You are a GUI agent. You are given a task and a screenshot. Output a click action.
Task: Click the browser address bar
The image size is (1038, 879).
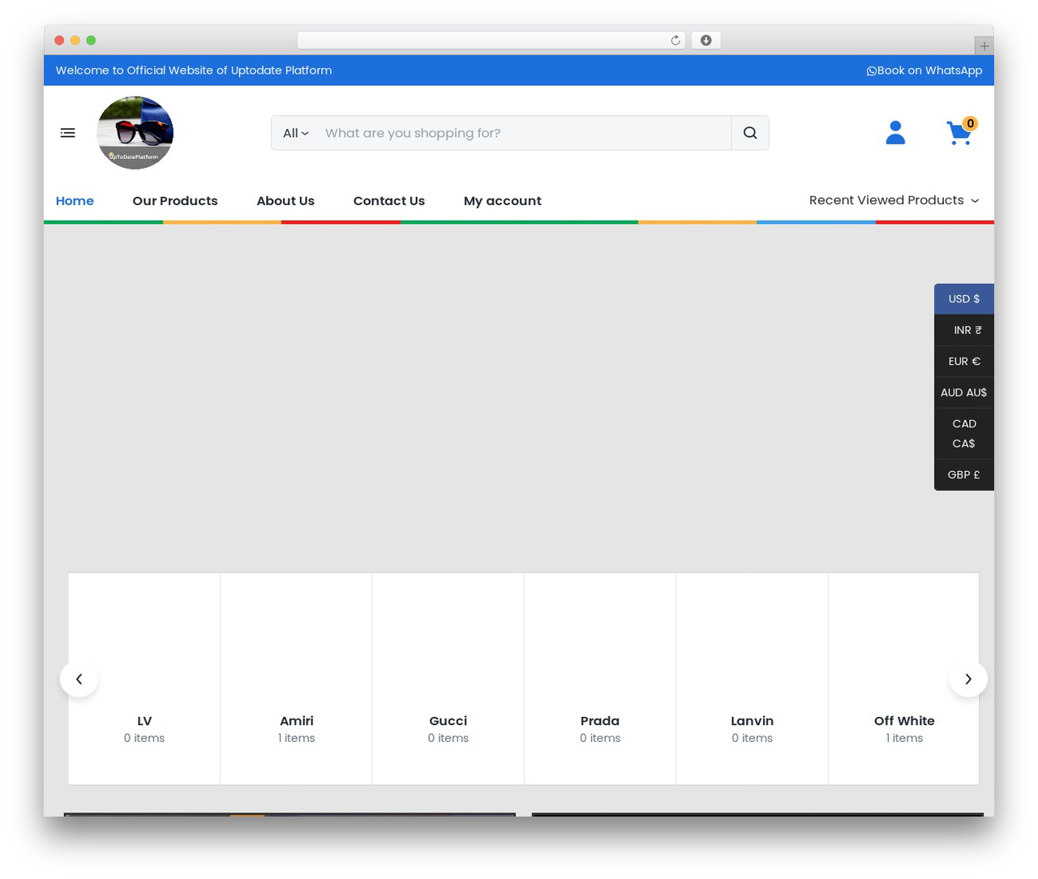(491, 41)
